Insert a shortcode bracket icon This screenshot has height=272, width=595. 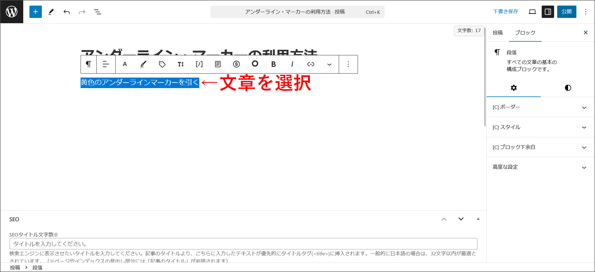[199, 64]
